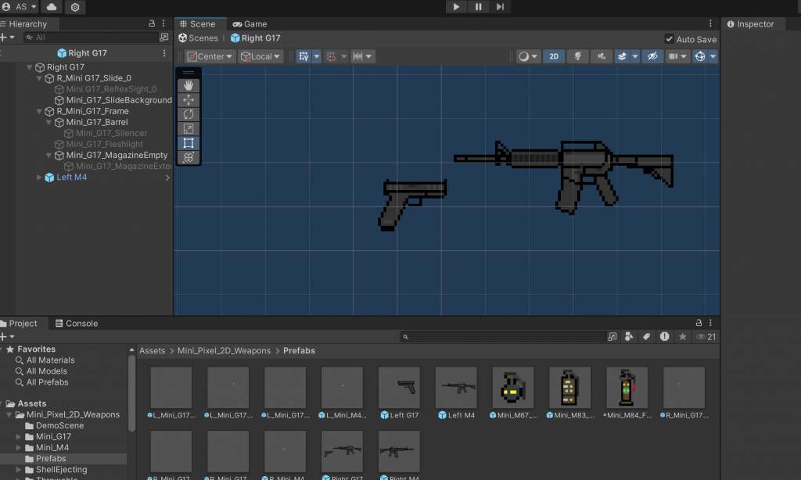Collapse R_Mini_G17_Frame in hierarchy
801x480 pixels.
point(39,111)
